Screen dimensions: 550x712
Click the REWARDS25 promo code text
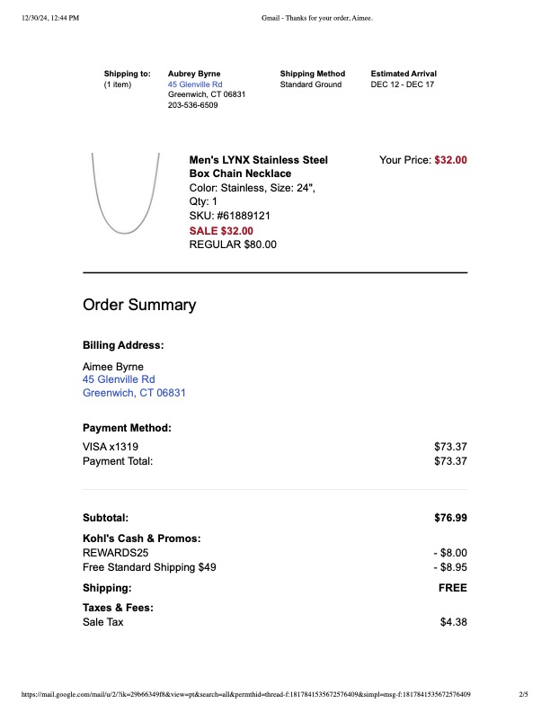(x=115, y=553)
